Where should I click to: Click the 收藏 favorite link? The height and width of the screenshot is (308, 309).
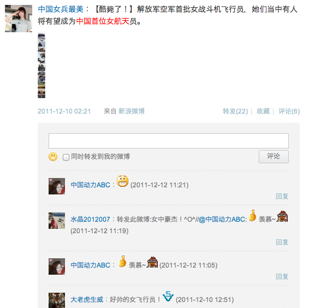pos(263,111)
